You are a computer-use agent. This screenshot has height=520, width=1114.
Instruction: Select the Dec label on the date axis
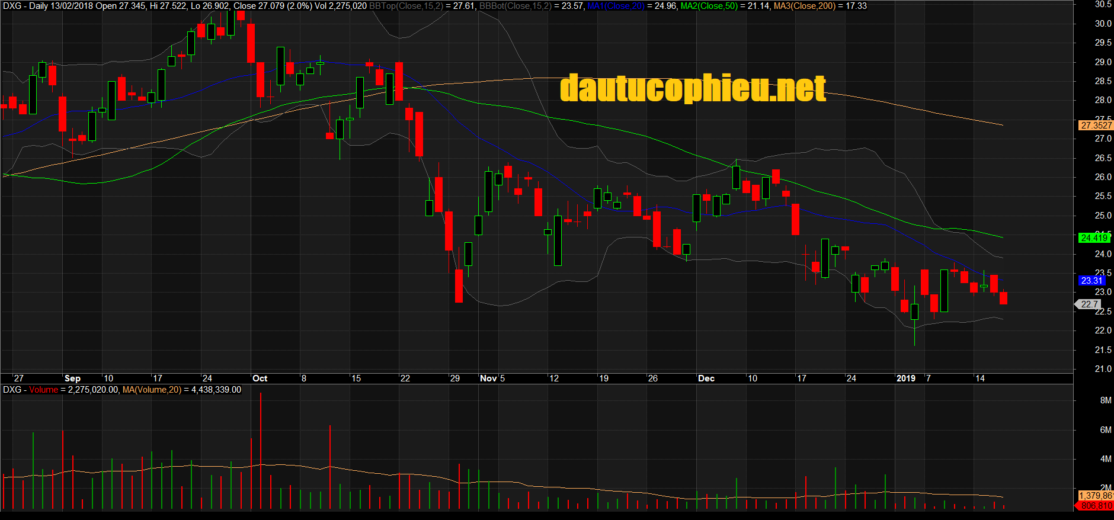(706, 378)
